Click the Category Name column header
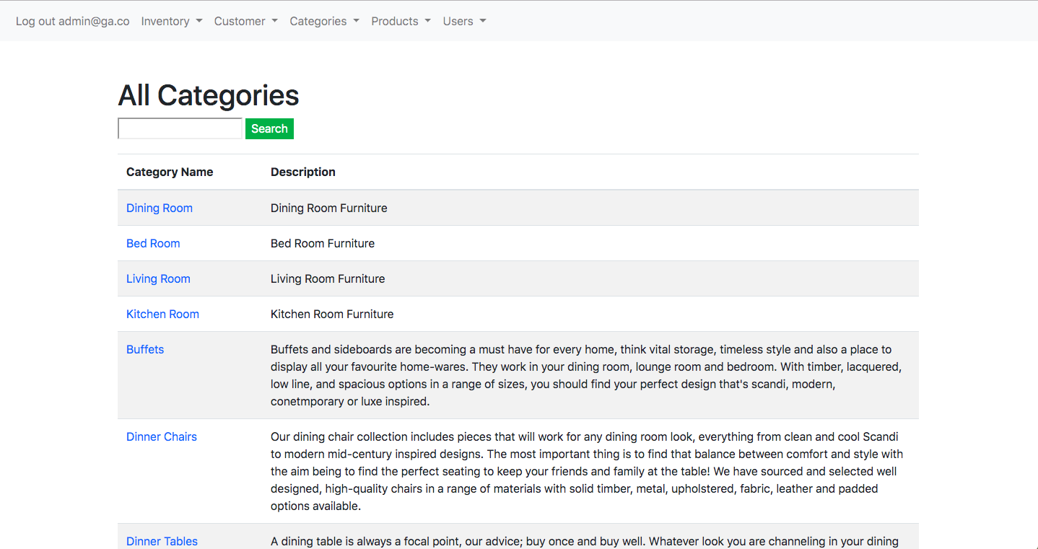1038x549 pixels. (170, 172)
